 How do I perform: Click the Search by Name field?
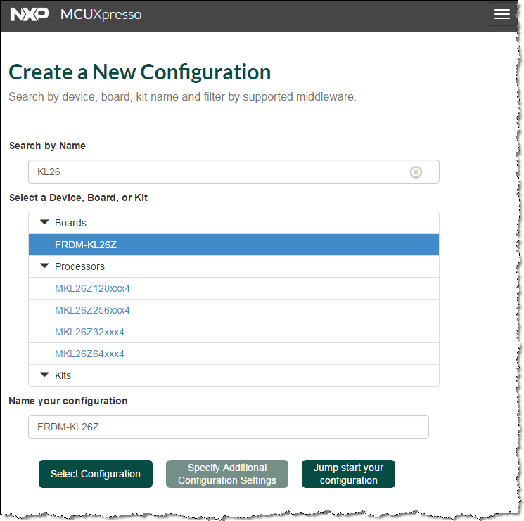tap(234, 172)
